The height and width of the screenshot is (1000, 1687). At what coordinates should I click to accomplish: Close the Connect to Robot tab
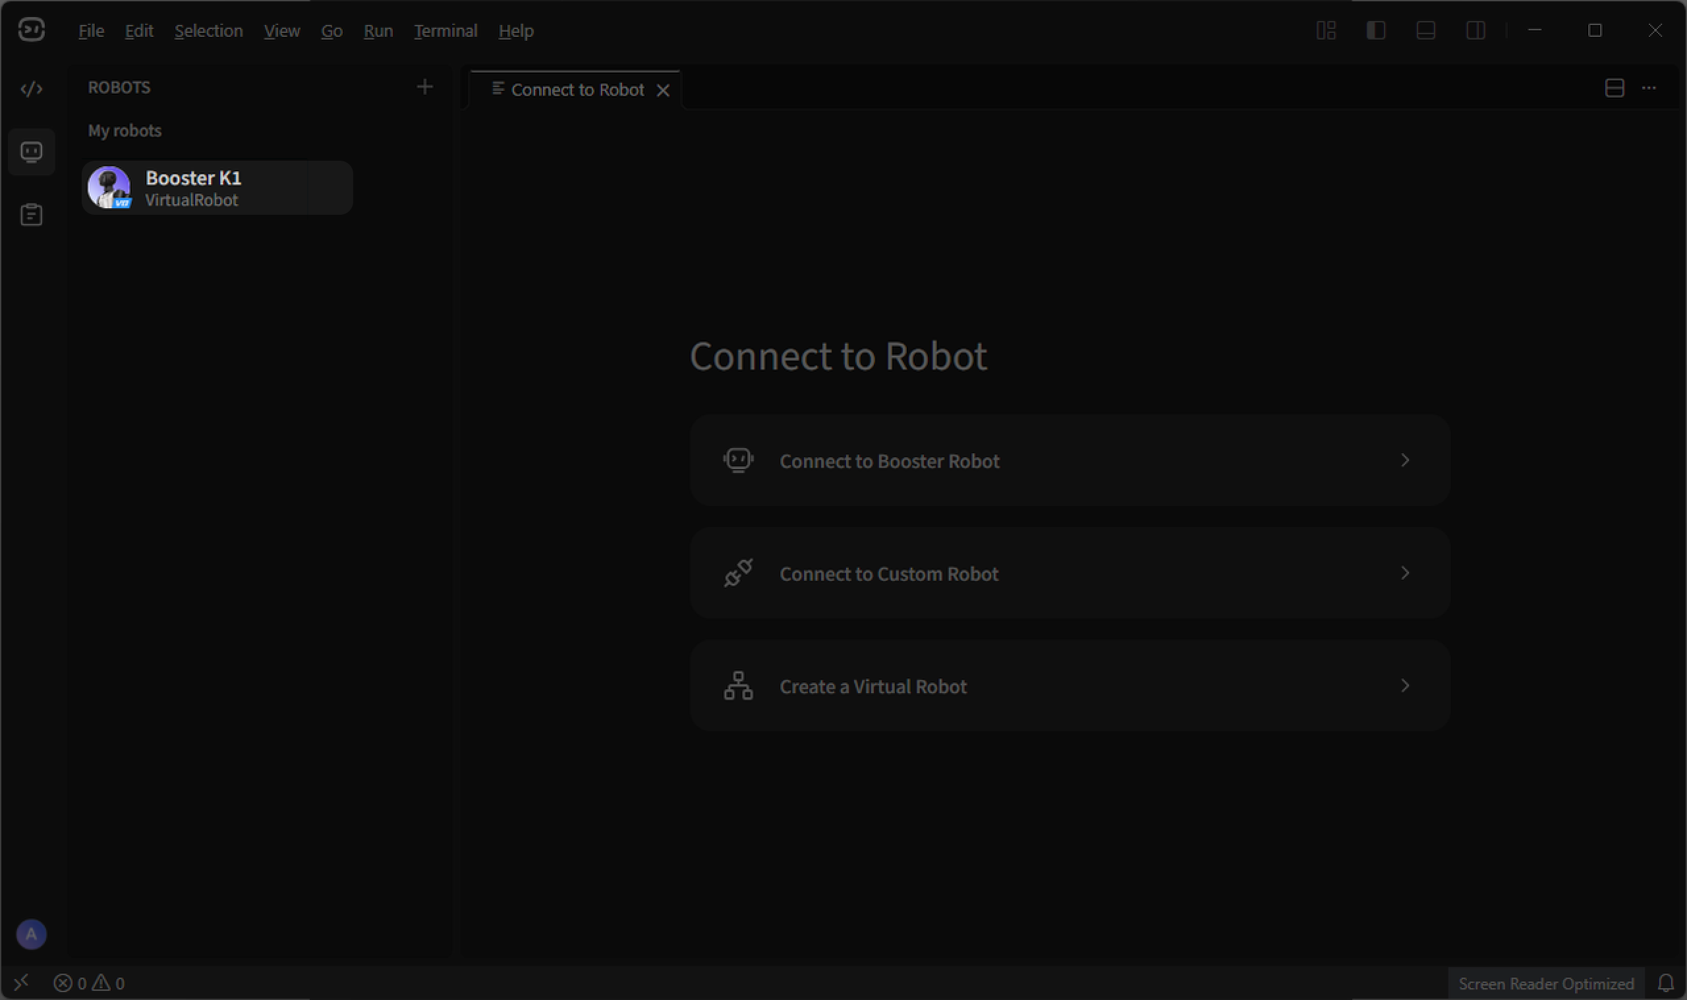[663, 90]
